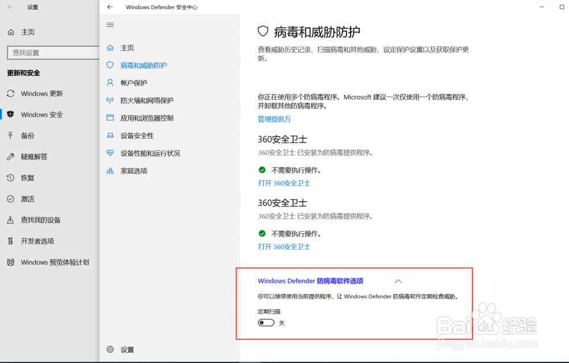
Task: Click the 开发者选项 tools icon
Action: click(10, 241)
